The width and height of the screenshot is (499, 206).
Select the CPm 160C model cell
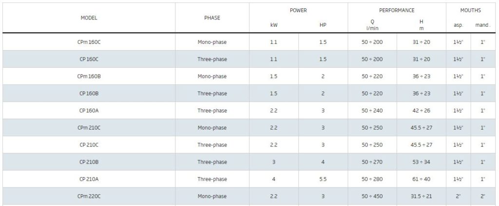tap(89, 42)
